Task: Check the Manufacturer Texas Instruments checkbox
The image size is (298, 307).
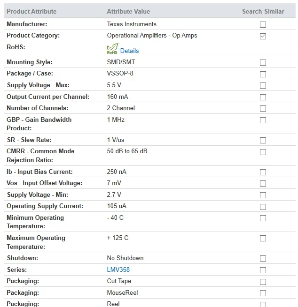Action: 263,24
